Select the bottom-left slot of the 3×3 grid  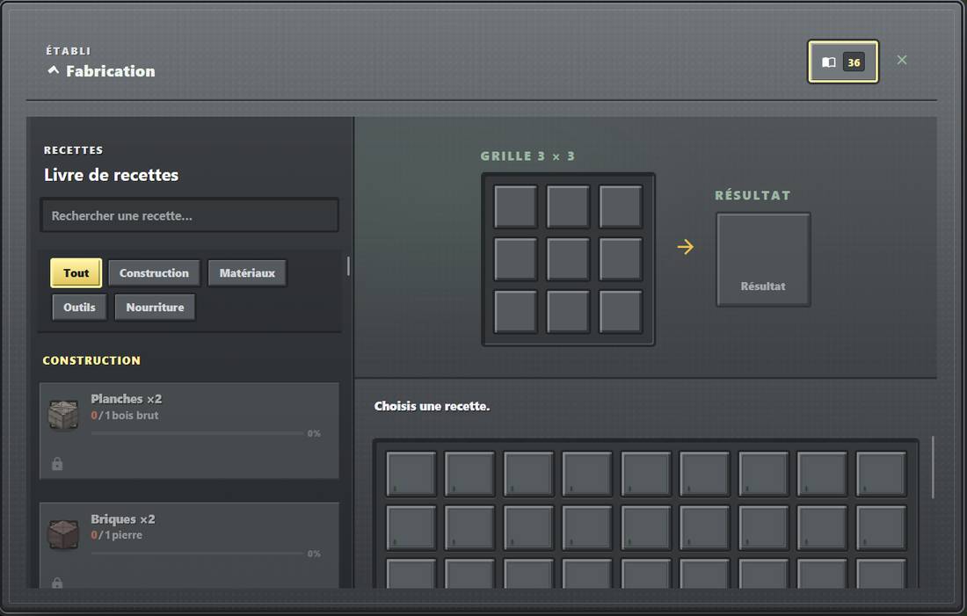(x=515, y=311)
